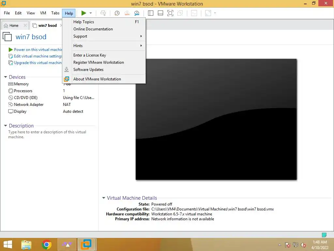Select the Display device row

point(51,111)
